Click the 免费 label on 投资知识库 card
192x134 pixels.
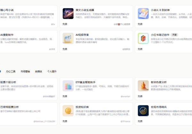(x=65, y=121)
